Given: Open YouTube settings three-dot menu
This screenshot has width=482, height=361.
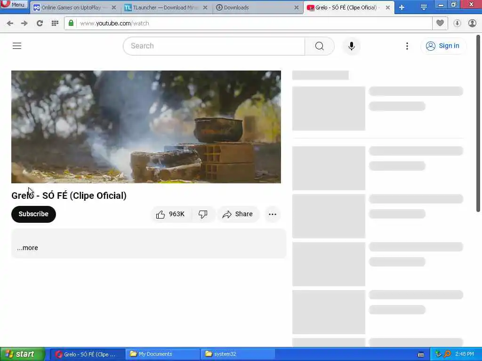Looking at the screenshot, I should (407, 46).
